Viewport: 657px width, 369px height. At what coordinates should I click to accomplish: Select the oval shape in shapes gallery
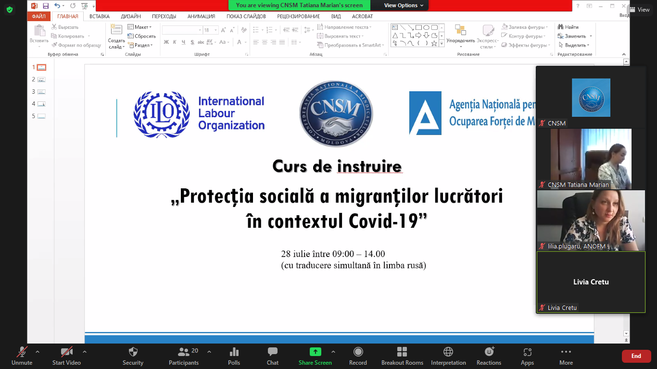[426, 27]
